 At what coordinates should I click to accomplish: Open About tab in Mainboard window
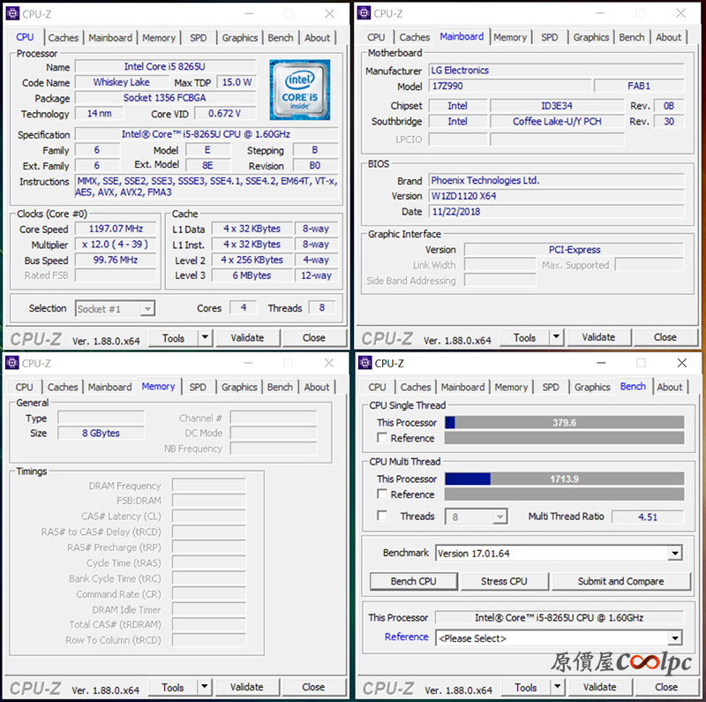pos(668,37)
